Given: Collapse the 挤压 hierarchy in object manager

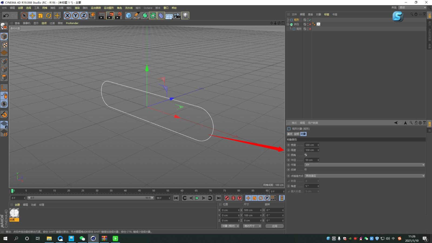Looking at the screenshot, I should click(x=288, y=24).
